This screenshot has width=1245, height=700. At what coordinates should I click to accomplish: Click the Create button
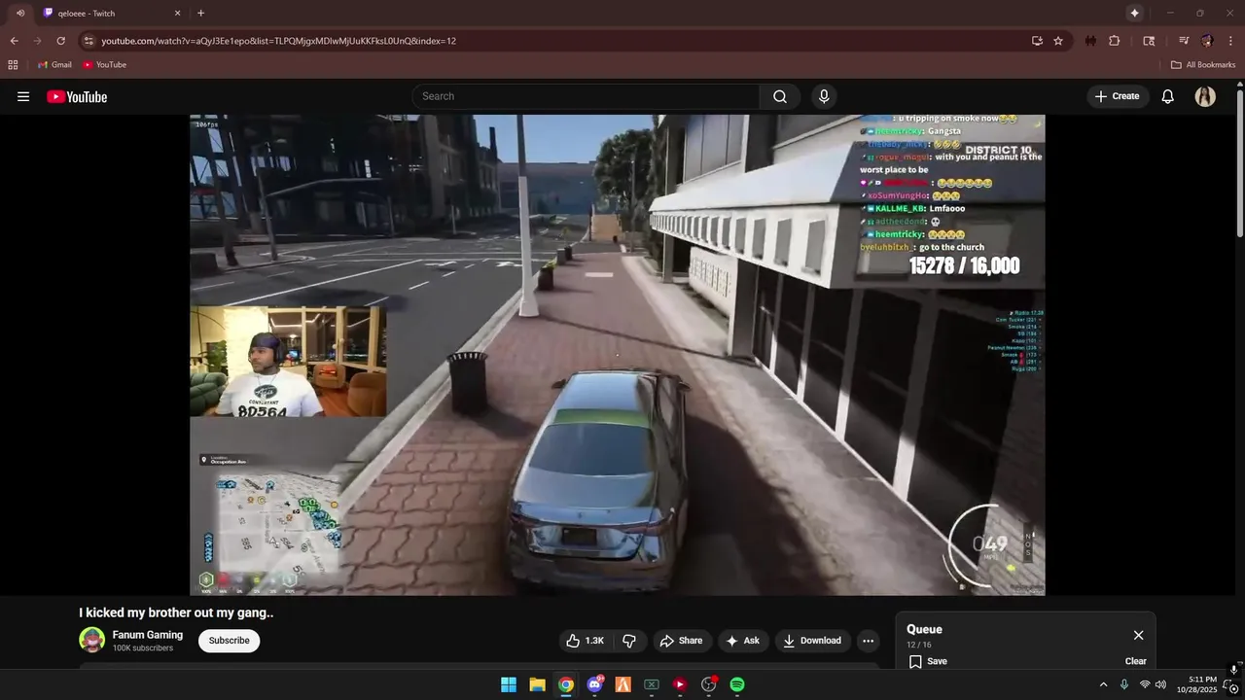pos(1118,96)
